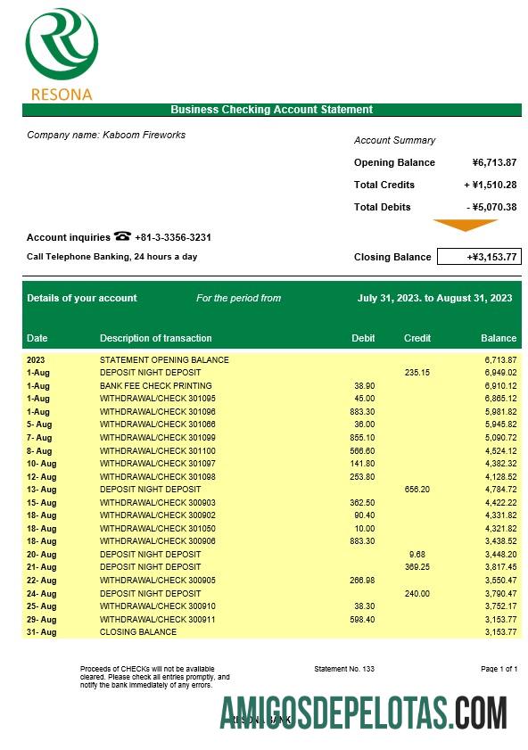Select the Business Checking Account Statement title bar
Image resolution: width=528 pixels, height=750 pixels.
[x=272, y=110]
